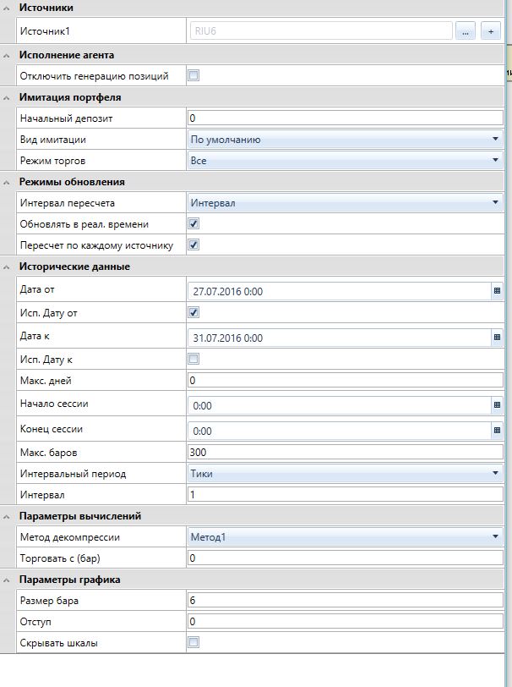Image resolution: width=512 pixels, height=687 pixels.
Task: Click the Начальный депозит input field
Action: (345, 118)
